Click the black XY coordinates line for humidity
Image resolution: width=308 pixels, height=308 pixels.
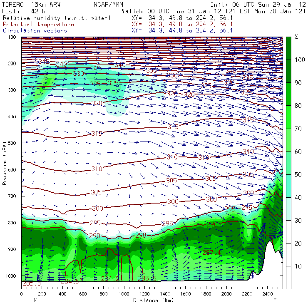(x=182, y=18)
